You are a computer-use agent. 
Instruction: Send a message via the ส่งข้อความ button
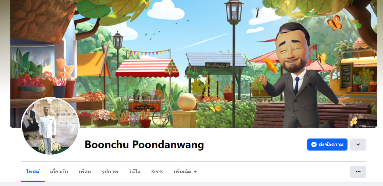(327, 145)
